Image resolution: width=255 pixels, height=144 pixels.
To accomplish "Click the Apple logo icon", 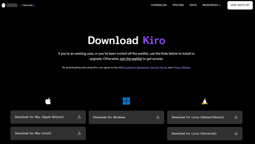I will [48, 101].
